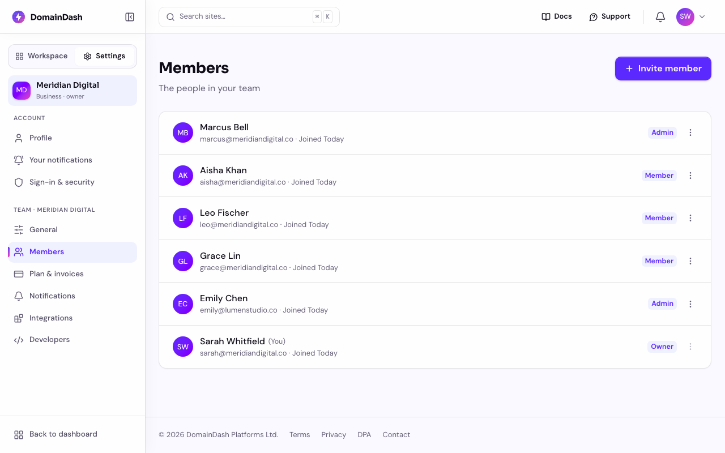The height and width of the screenshot is (453, 725).
Task: Select the Meridian Digital team card
Action: point(72,91)
